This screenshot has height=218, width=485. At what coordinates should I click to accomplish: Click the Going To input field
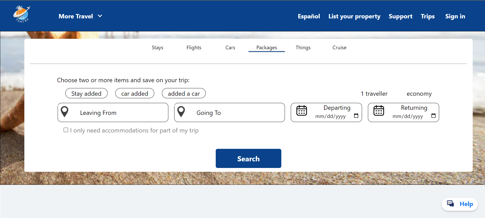(230, 113)
